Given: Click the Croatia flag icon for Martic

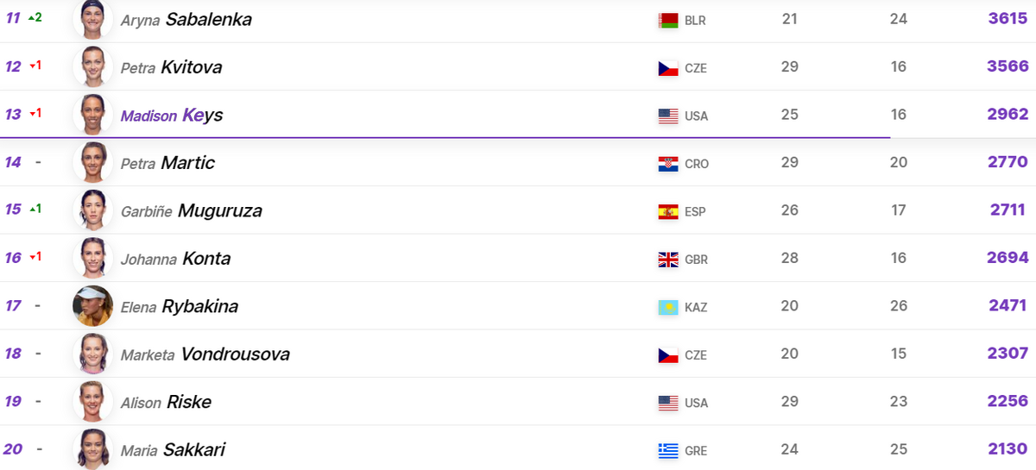Looking at the screenshot, I should [668, 163].
